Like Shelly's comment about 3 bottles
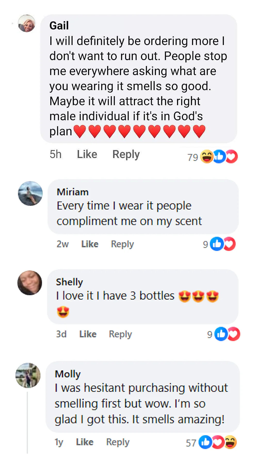The width and height of the screenshot is (258, 460). tap(88, 334)
